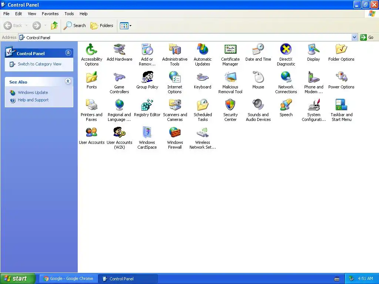379x284 pixels.
Task: Select the Phone and Modem icon
Action: click(x=313, y=77)
